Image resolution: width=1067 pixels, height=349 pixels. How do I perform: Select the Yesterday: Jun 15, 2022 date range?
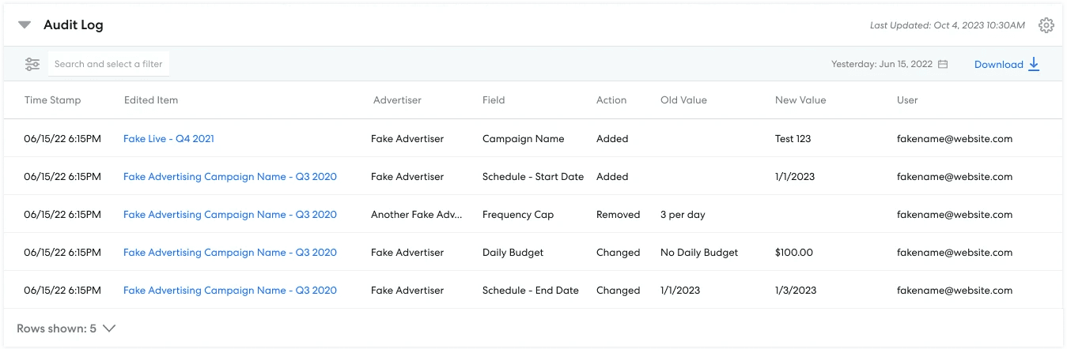click(x=881, y=65)
